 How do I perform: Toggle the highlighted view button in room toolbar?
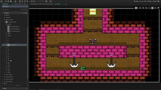[x=152, y=8]
